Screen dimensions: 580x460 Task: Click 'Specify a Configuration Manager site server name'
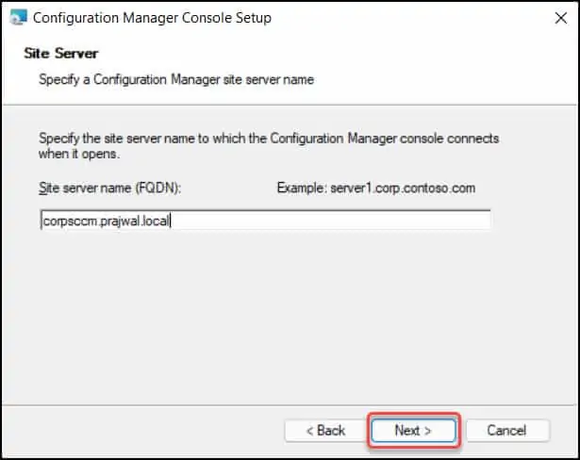(176, 79)
